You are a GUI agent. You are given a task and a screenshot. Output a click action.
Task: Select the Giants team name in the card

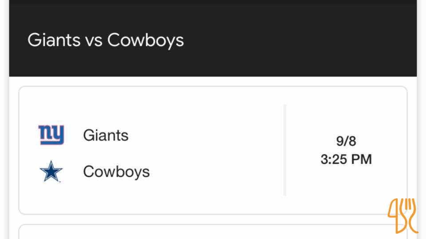106,135
